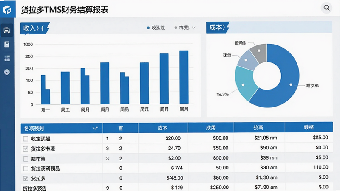Image resolution: width=340 pixels, height=191 pixels.
Task: Click the app logo icon in the header
Action: click(7, 9)
